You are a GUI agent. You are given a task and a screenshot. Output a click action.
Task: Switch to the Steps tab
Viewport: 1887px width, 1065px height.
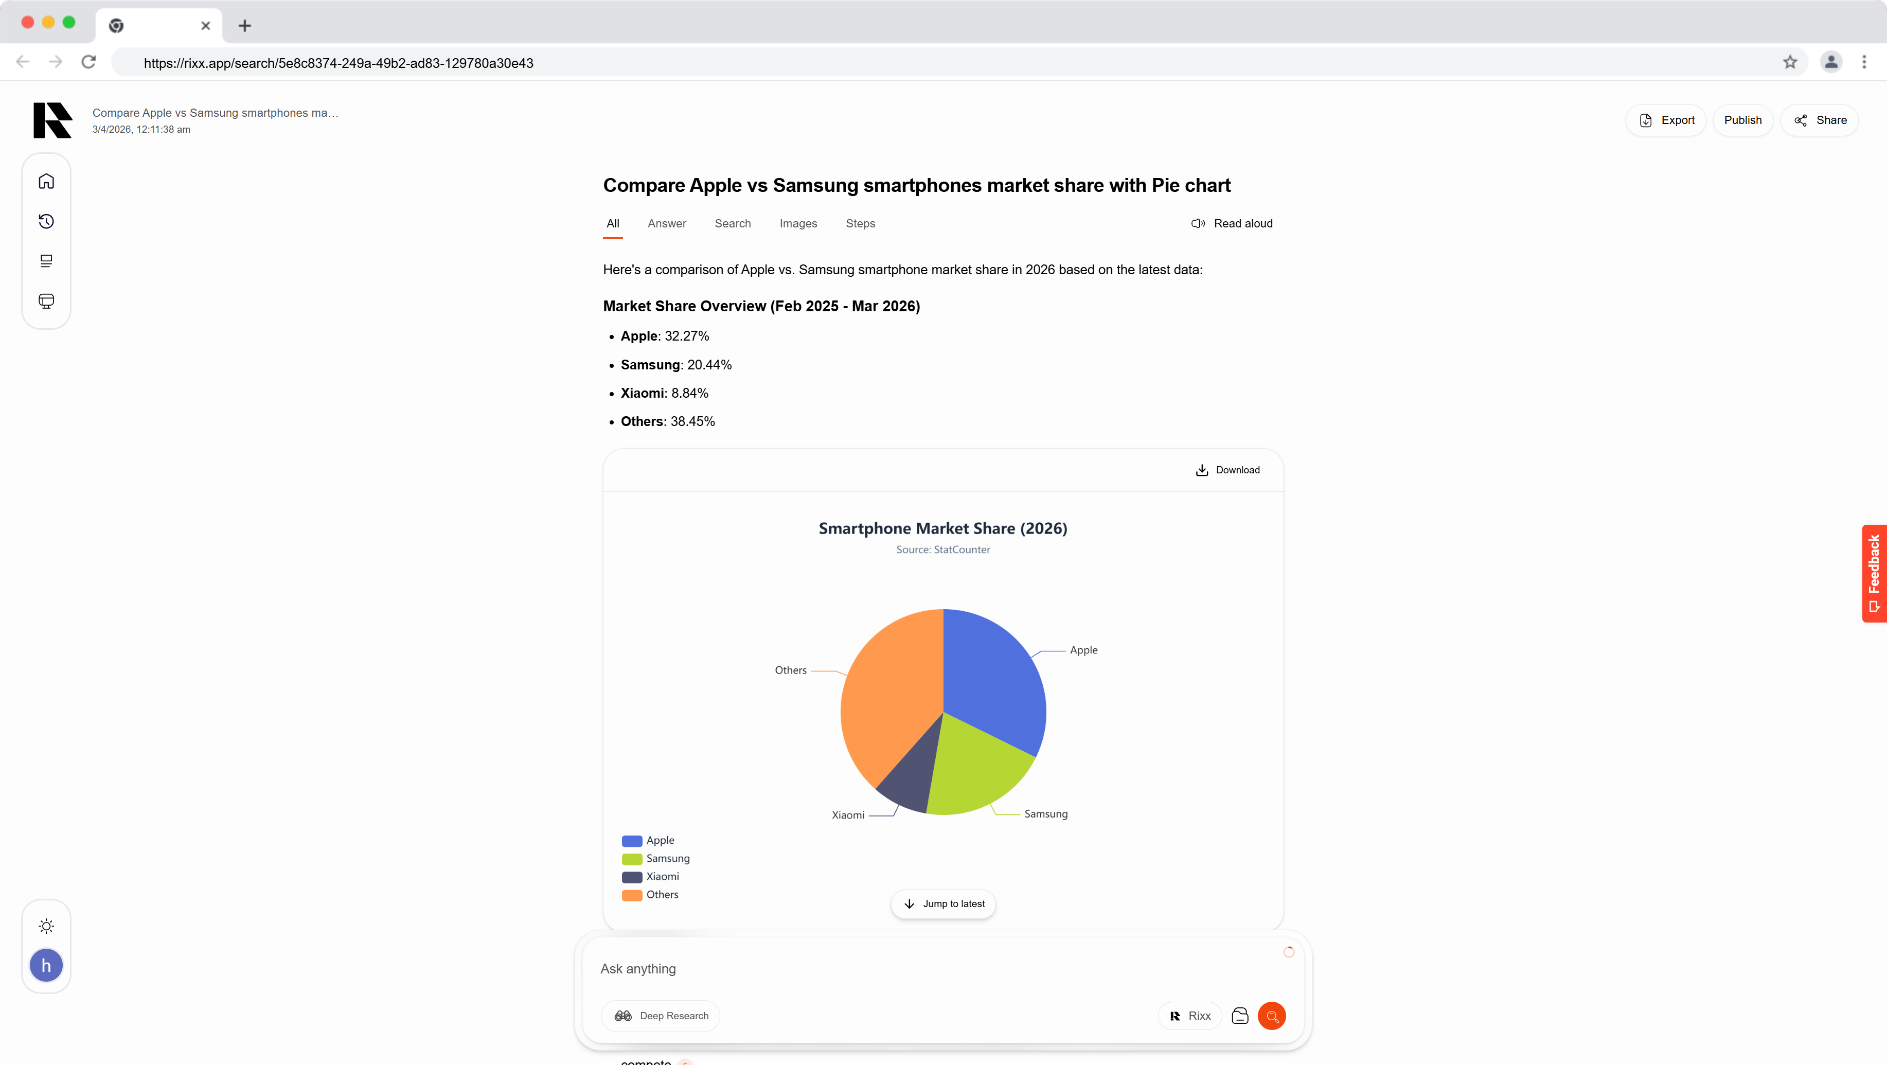coord(860,223)
